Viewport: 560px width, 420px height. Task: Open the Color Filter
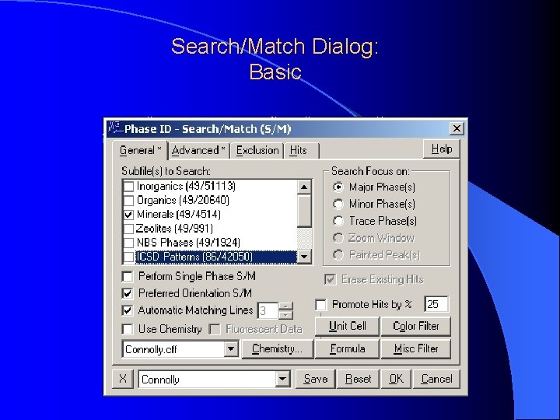point(415,327)
